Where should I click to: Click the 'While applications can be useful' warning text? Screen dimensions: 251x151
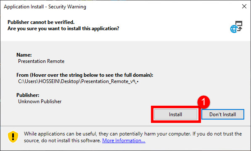coord(133,134)
